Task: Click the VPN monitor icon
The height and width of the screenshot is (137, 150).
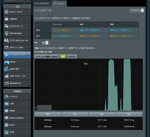Action: point(6,132)
